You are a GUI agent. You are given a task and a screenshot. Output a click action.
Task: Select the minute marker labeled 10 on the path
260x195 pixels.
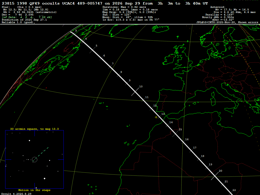pos(135,92)
